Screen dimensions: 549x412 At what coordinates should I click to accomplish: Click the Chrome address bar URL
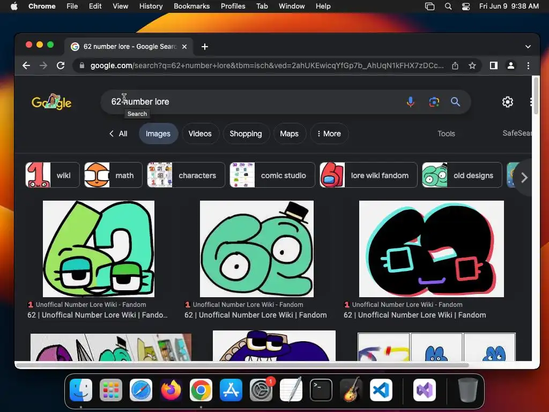click(267, 65)
